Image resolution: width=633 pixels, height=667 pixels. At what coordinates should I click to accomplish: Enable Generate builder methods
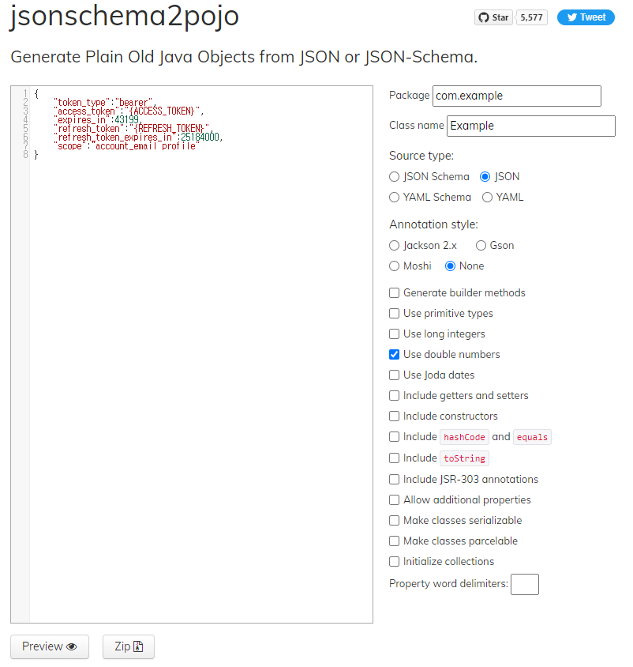395,292
